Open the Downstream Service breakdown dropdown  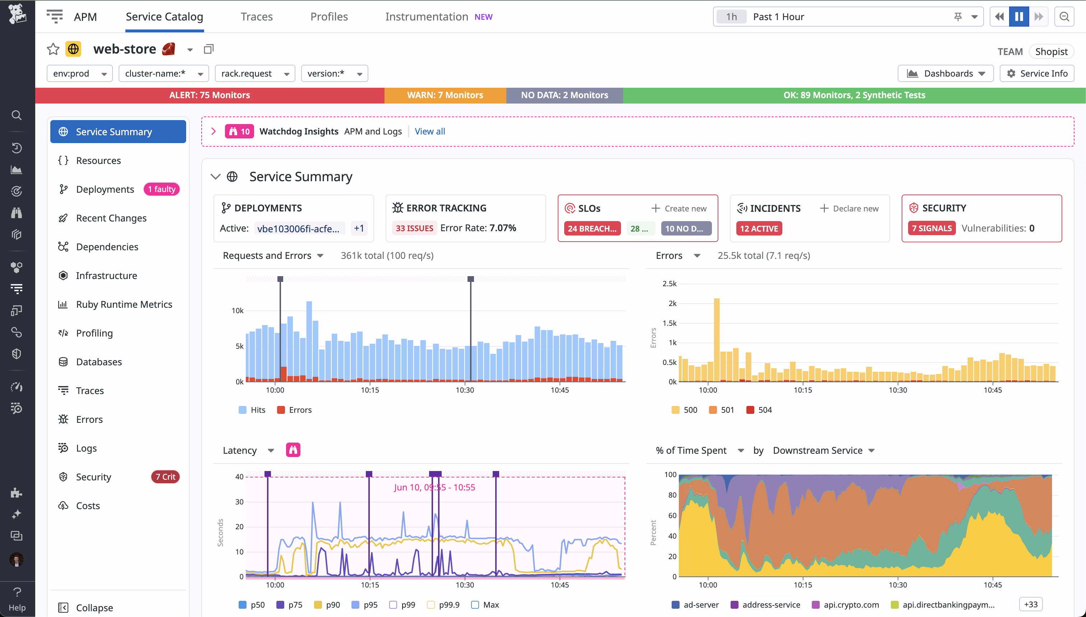pyautogui.click(x=824, y=450)
